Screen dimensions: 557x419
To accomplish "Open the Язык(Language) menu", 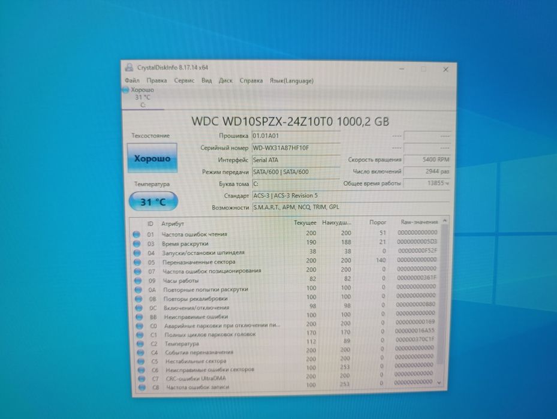I will [x=291, y=80].
